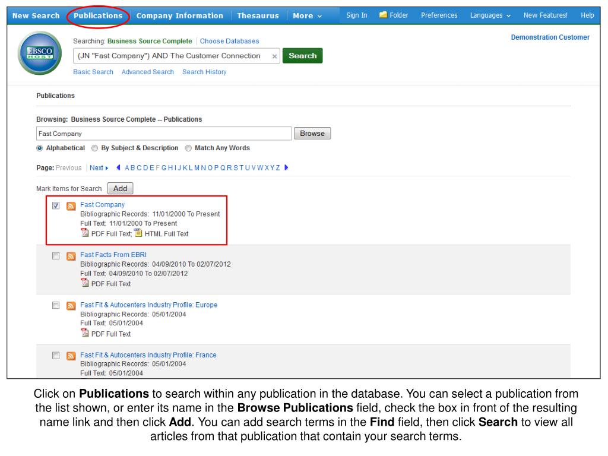608x456 pixels.
Task: Jump to letter A publications
Action: click(x=127, y=167)
